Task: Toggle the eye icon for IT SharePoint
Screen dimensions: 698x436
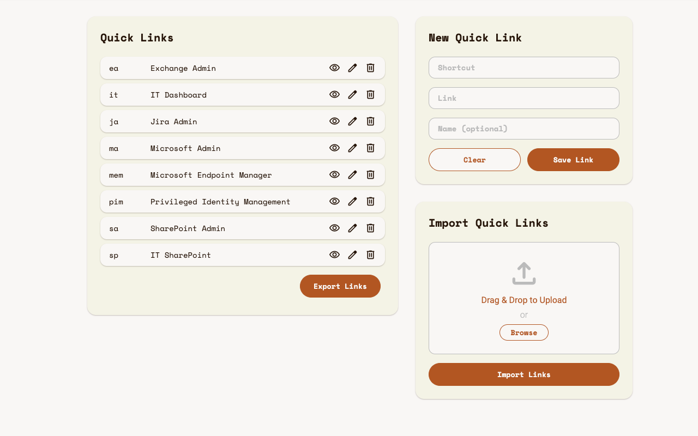Action: coord(334,255)
